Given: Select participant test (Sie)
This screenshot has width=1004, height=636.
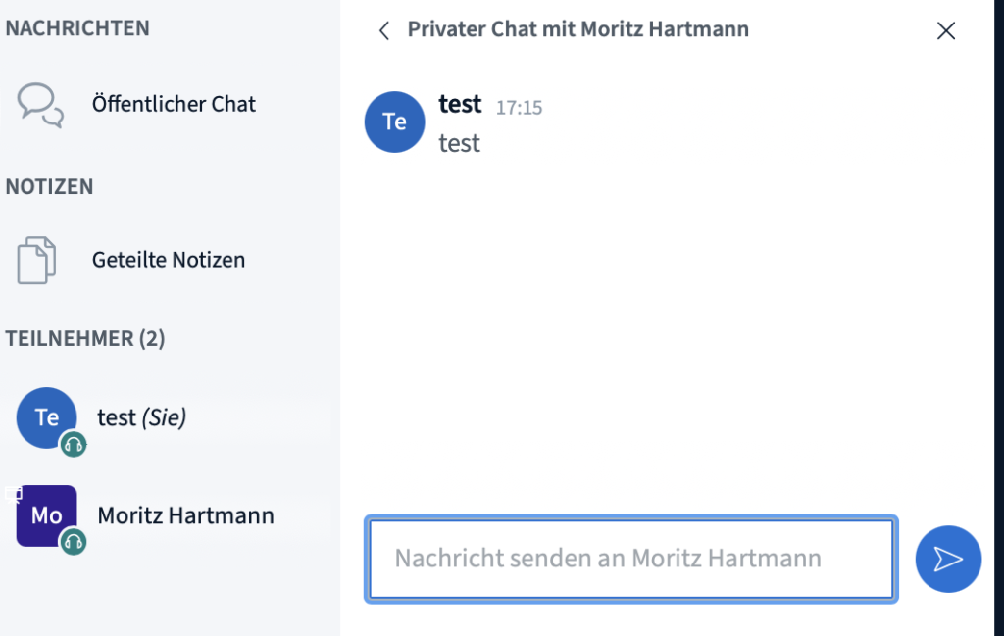Looking at the screenshot, I should (x=167, y=417).
